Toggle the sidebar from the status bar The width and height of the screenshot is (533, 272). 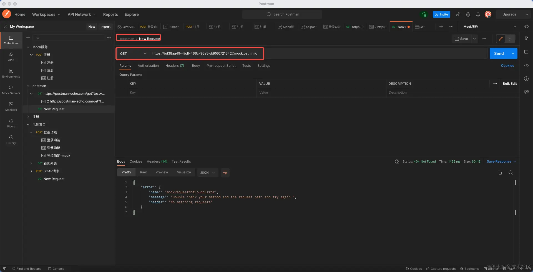click(x=4, y=269)
